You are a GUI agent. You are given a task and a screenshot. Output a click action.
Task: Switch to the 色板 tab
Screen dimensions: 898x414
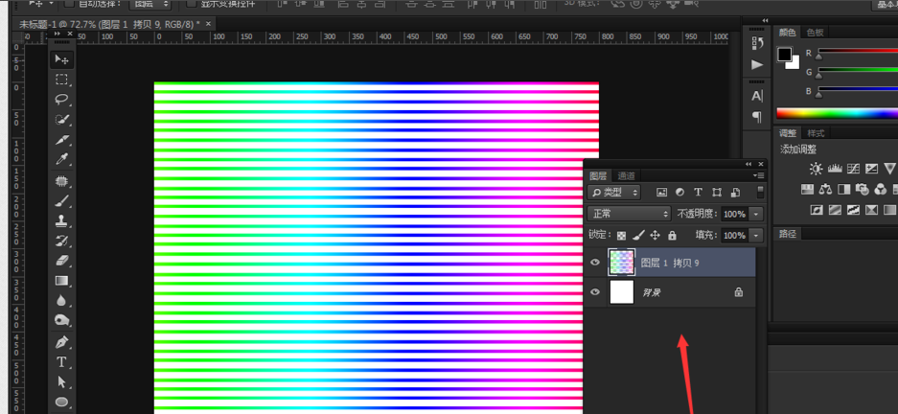(x=815, y=33)
